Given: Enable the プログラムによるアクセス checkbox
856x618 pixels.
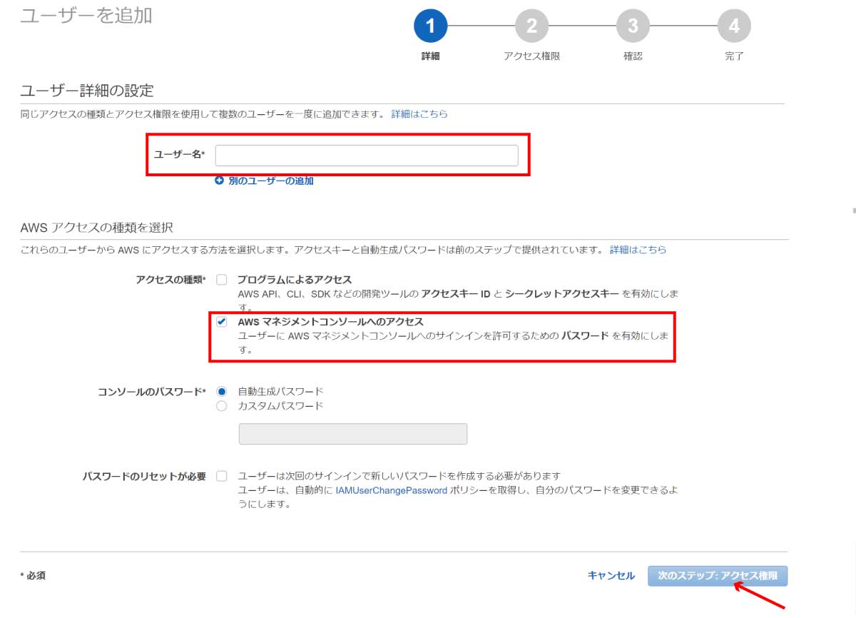Looking at the screenshot, I should (223, 280).
